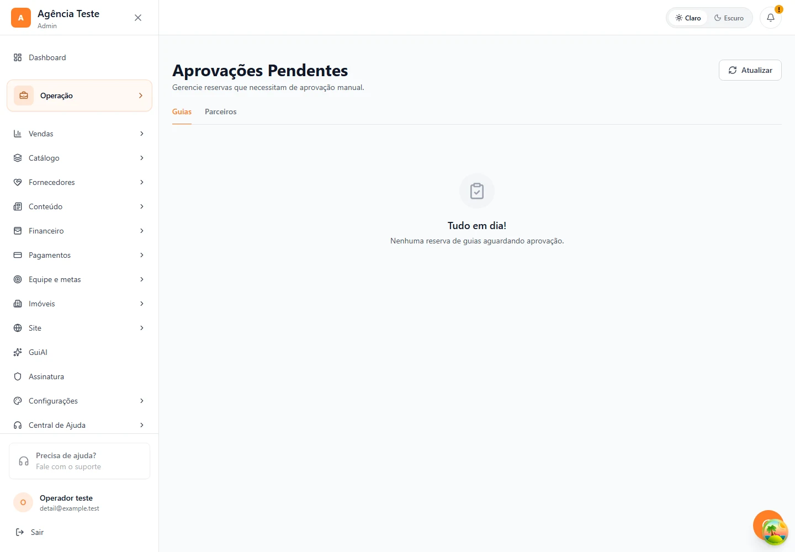The image size is (795, 552).
Task: Open notifications bell
Action: point(771,18)
